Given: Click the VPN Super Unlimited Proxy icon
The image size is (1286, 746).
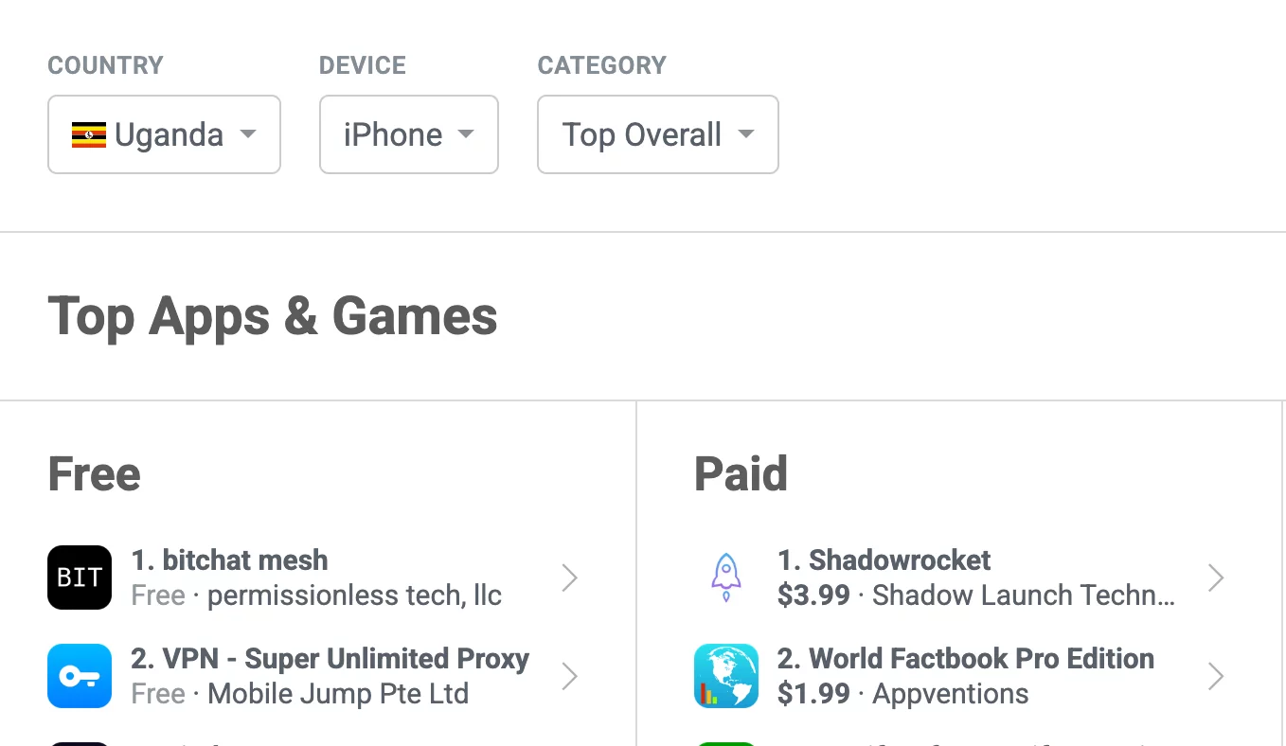Looking at the screenshot, I should 80,676.
